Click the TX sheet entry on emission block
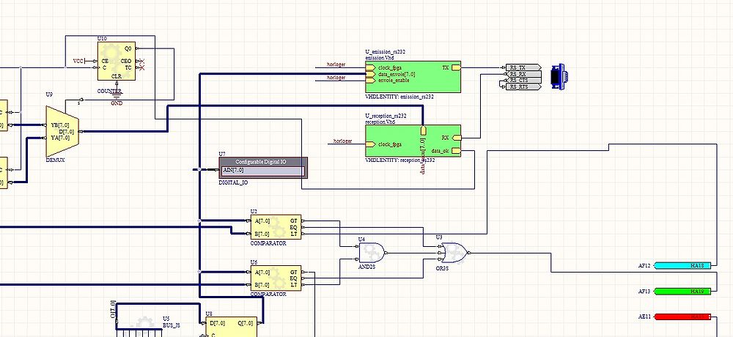Image resolution: width=733 pixels, height=337 pixels. point(454,67)
